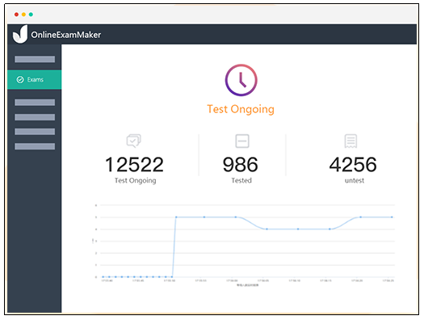Click the first peak data point on chart
The height and width of the screenshot is (320, 424).
[176, 217]
